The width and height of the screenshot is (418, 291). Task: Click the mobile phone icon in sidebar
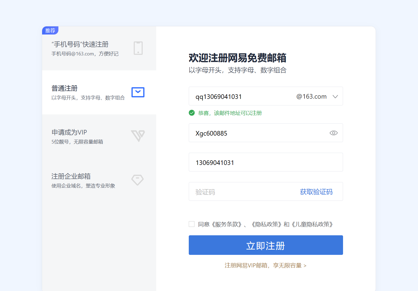coord(138,48)
